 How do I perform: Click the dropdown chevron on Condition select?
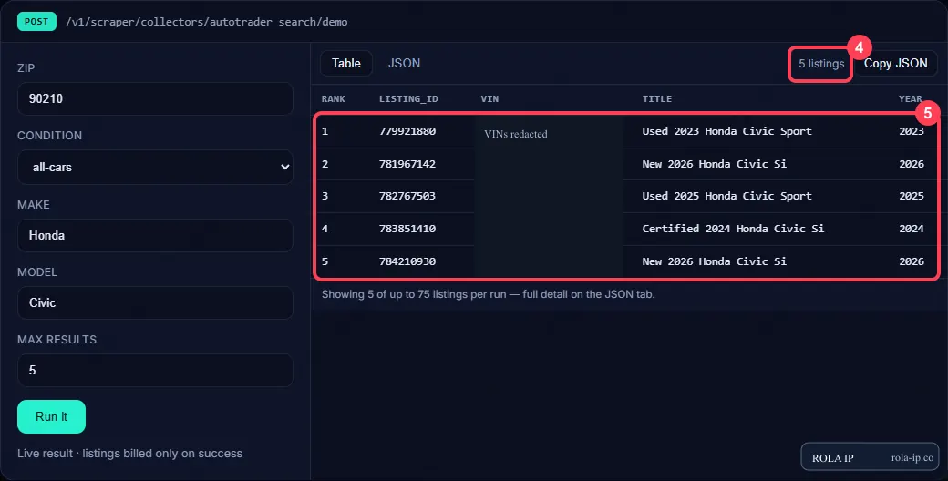click(284, 167)
